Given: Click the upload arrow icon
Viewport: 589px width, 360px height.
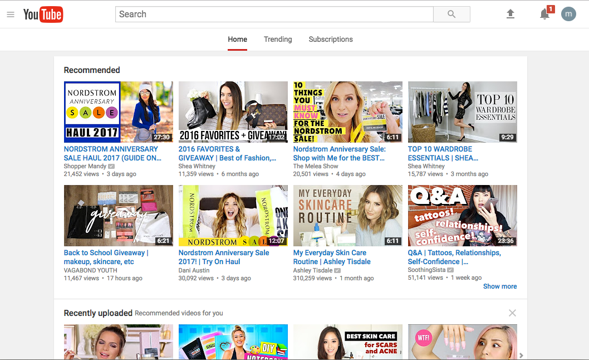Looking at the screenshot, I should pos(510,14).
